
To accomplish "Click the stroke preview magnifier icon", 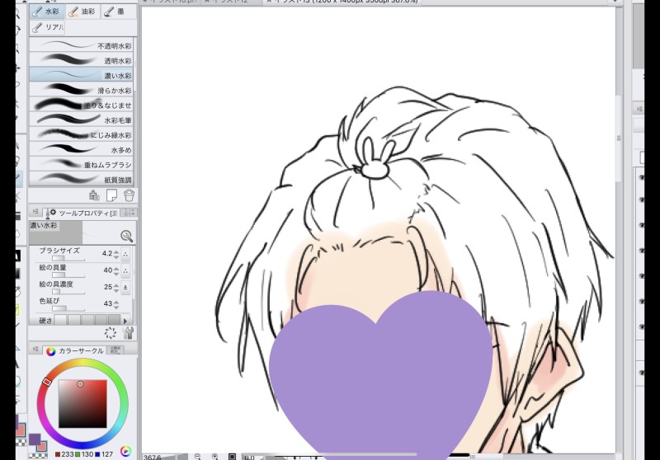I will [x=126, y=236].
